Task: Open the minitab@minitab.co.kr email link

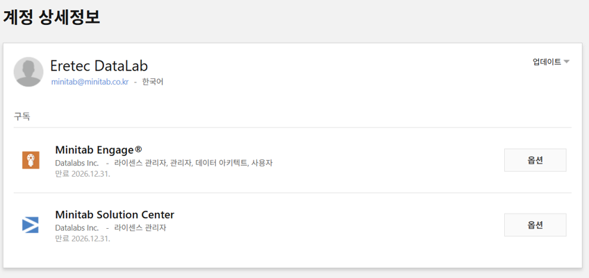Action: pyautogui.click(x=90, y=82)
